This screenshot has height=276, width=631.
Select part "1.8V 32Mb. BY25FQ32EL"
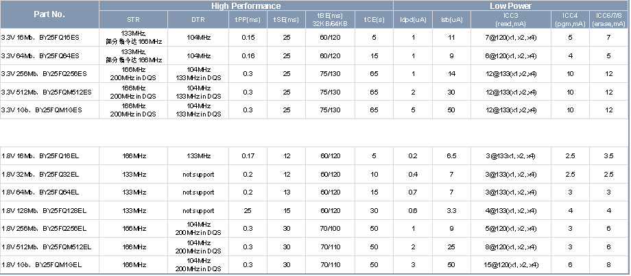pos(40,175)
